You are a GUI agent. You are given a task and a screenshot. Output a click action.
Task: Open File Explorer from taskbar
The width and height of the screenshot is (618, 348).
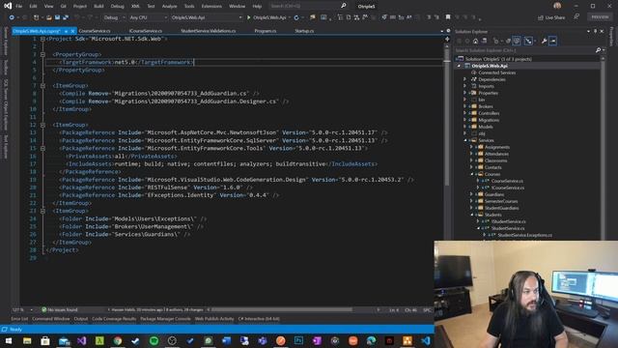point(27,340)
